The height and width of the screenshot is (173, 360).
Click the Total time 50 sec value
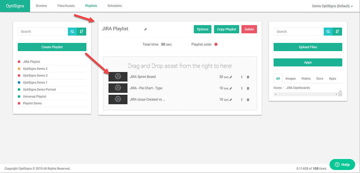tap(166, 44)
